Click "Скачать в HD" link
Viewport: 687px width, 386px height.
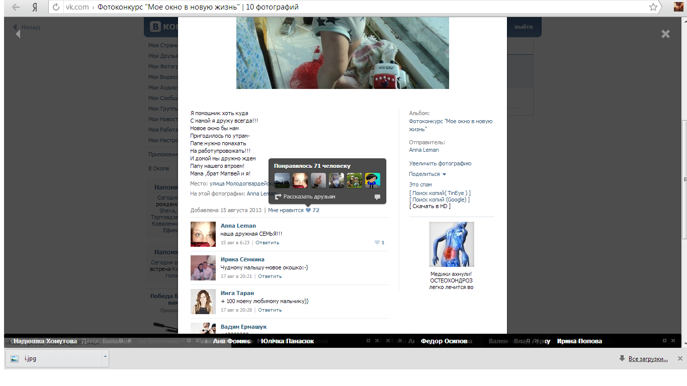click(x=430, y=206)
